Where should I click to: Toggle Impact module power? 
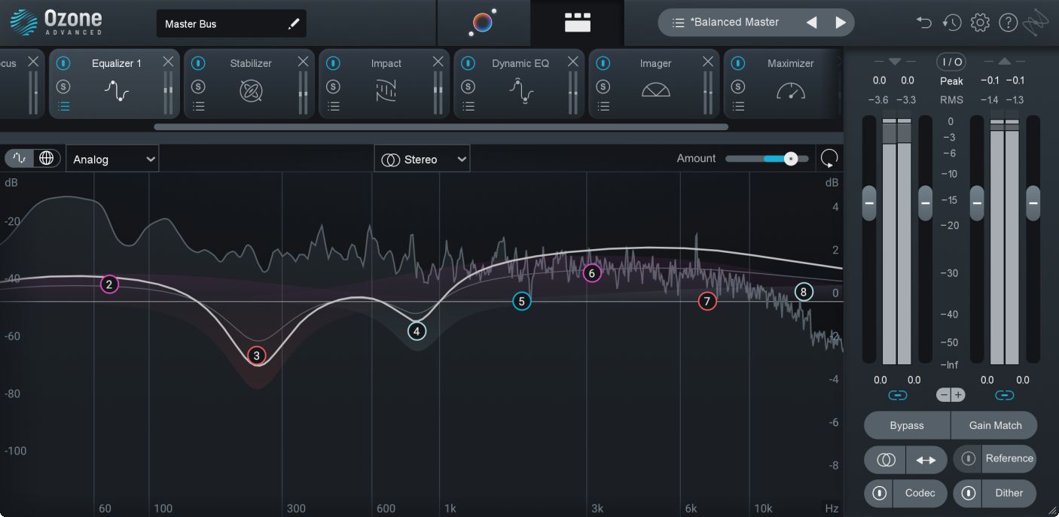point(333,63)
